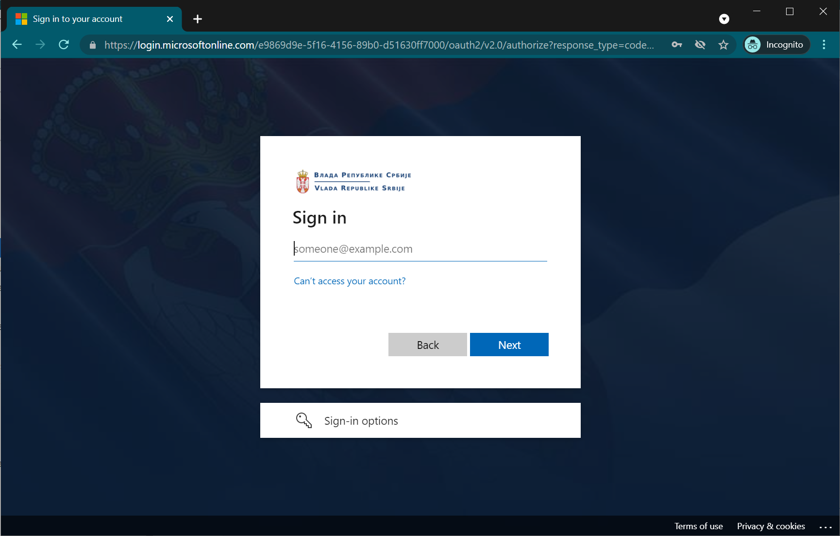Click the key icon next to Sign-in options
This screenshot has width=840, height=536.
[303, 420]
